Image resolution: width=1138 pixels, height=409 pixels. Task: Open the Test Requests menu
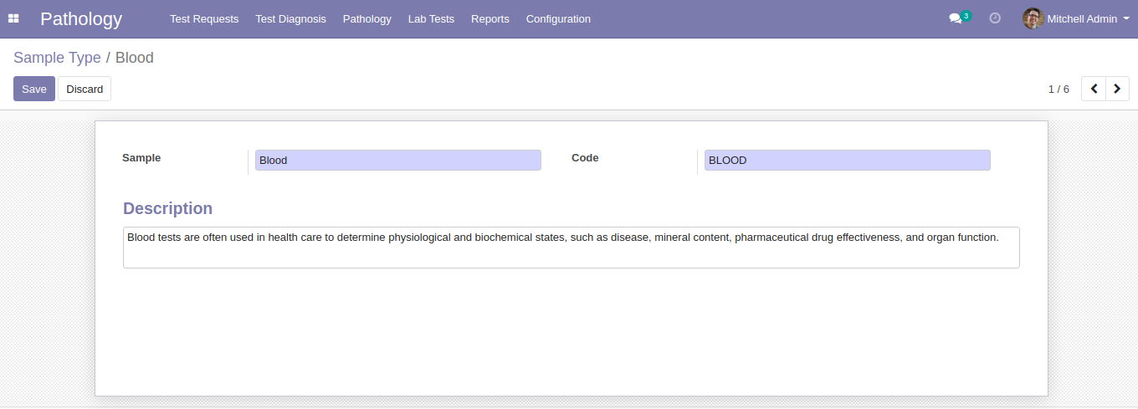[x=204, y=18]
